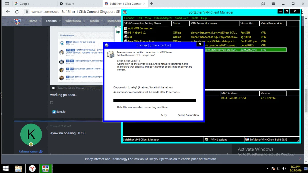Click the SoftEther VPN taskbar icon

tap(46, 168)
